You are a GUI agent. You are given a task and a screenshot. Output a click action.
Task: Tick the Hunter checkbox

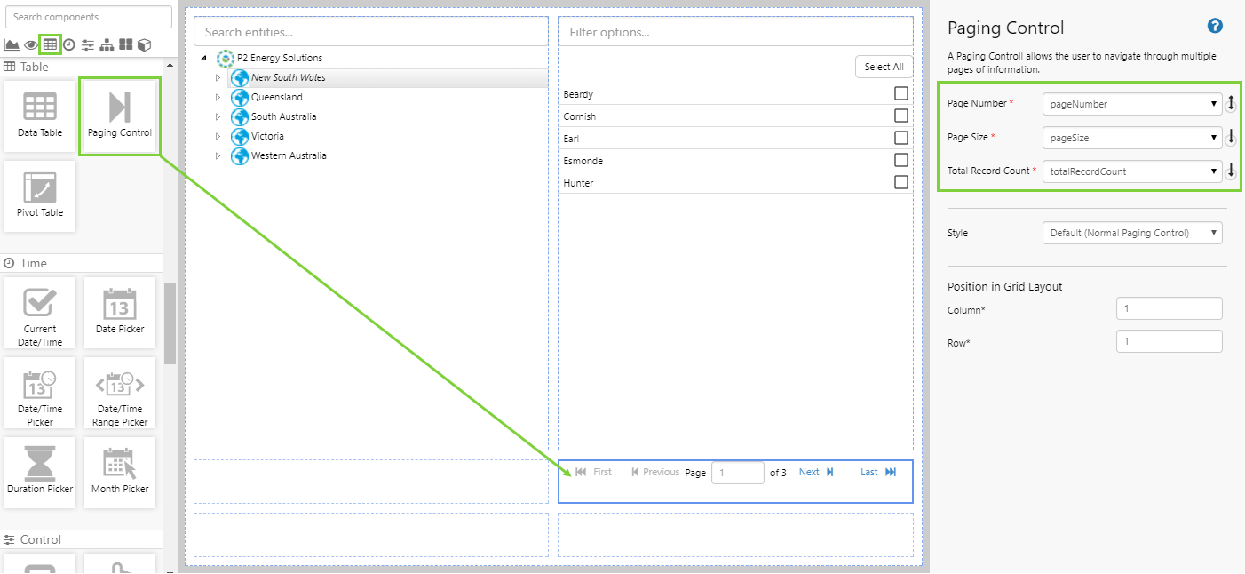tap(900, 182)
